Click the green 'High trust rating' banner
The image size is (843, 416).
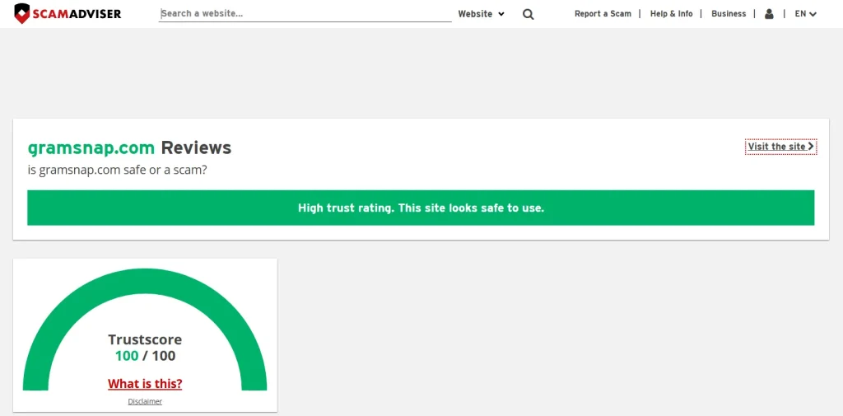coord(421,208)
